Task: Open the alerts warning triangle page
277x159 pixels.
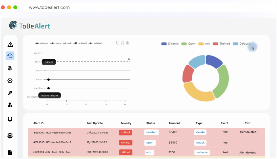Action: (10, 44)
